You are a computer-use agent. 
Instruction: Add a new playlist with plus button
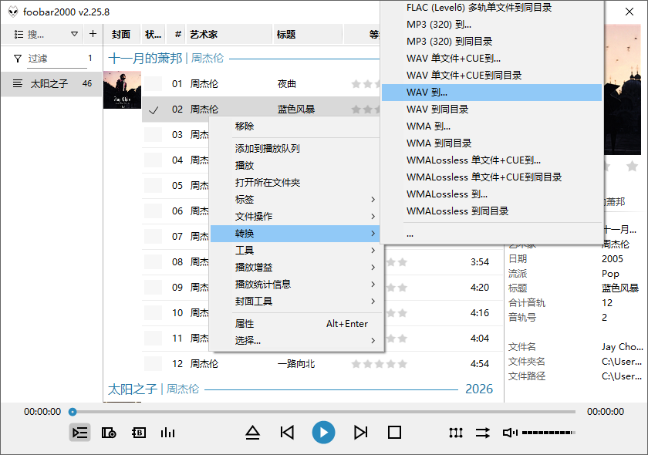pos(93,34)
